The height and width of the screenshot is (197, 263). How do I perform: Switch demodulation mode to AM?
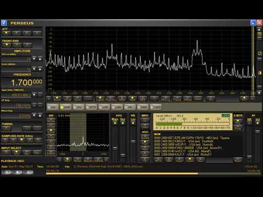(53, 107)
